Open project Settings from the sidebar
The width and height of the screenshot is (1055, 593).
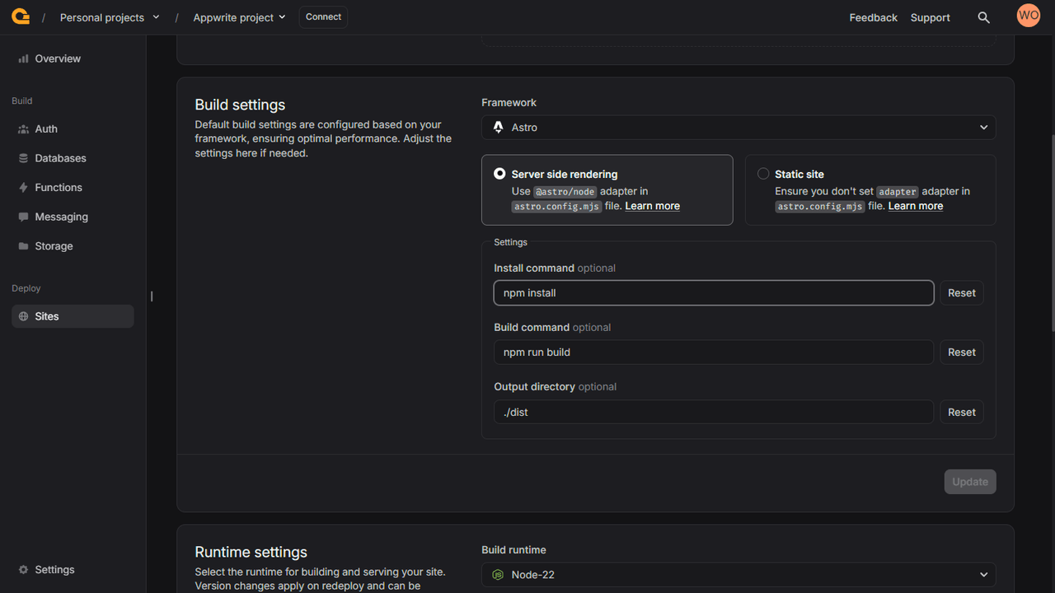click(x=54, y=569)
